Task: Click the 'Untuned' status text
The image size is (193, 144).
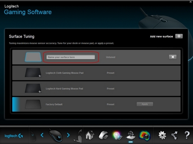Action: pos(110,57)
